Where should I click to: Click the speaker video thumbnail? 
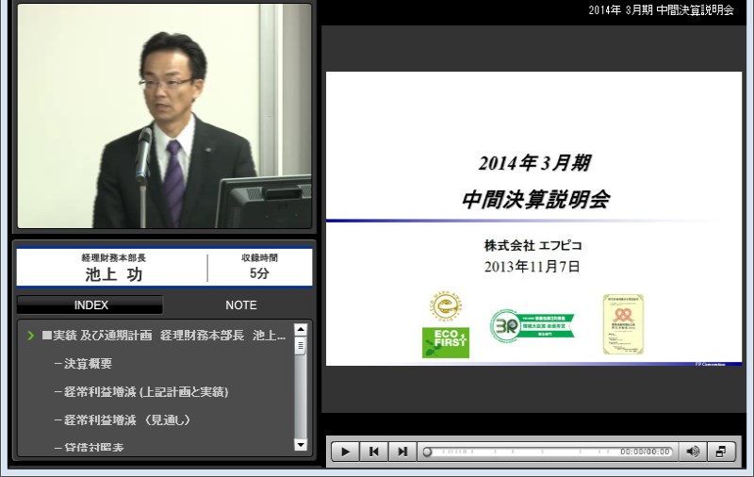tap(164, 115)
